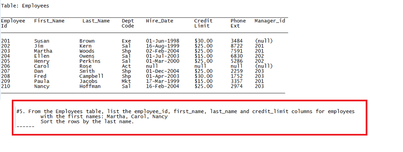Click hire date 16-Feb-2004

[163, 86]
